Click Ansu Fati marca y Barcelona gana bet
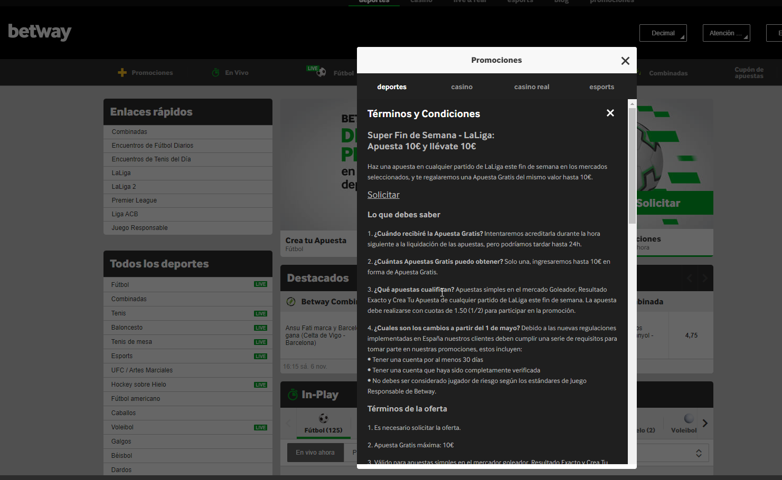The image size is (782, 480). click(x=321, y=335)
